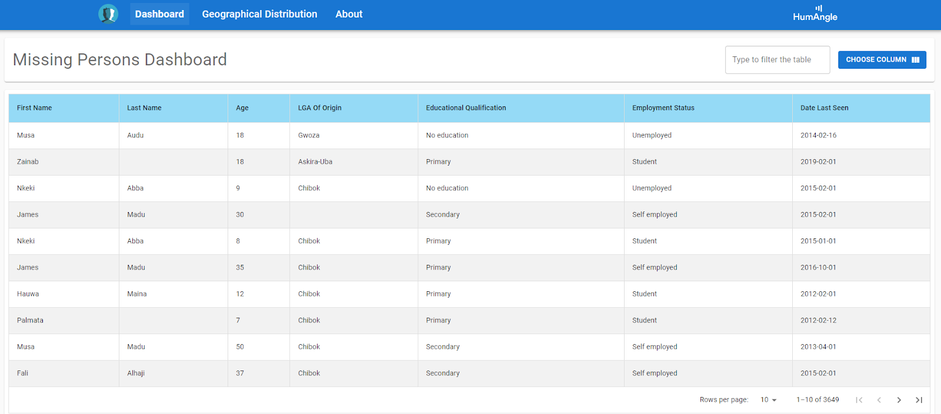This screenshot has width=941, height=414.
Task: Open the rows per page dropdown
Action: pyautogui.click(x=769, y=400)
